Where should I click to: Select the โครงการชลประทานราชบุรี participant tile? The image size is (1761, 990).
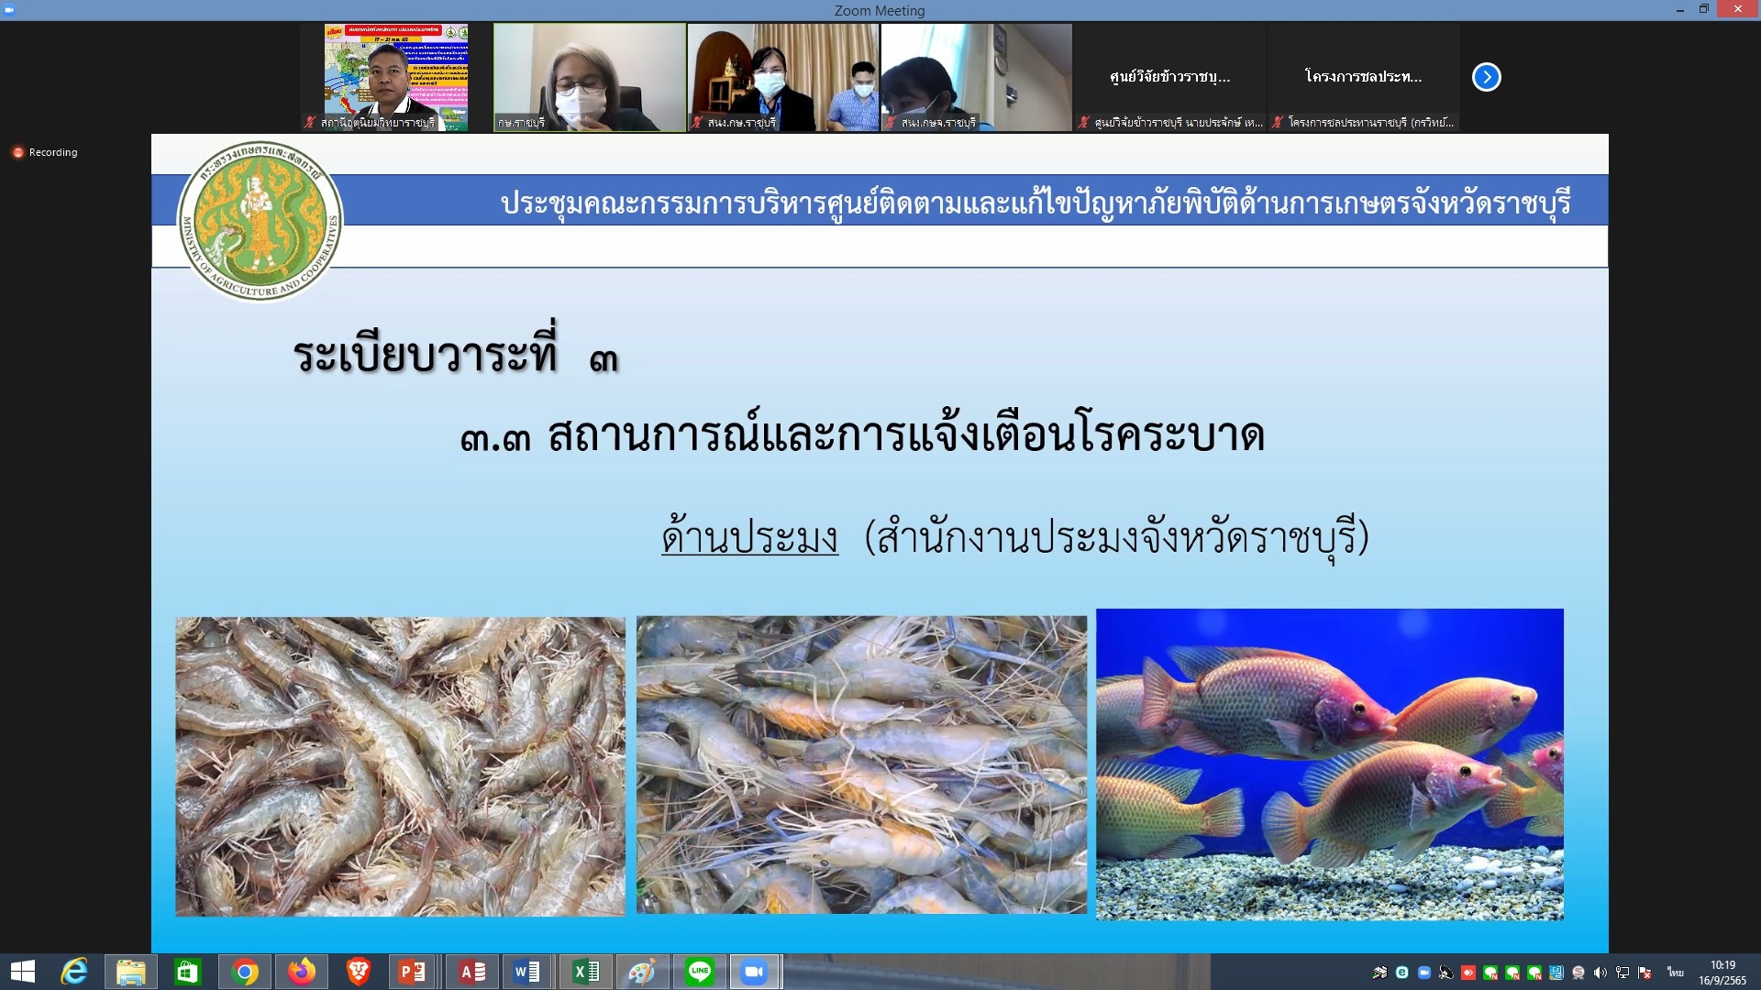(x=1363, y=77)
